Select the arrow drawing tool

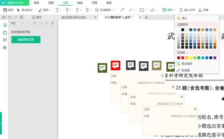[122, 10]
